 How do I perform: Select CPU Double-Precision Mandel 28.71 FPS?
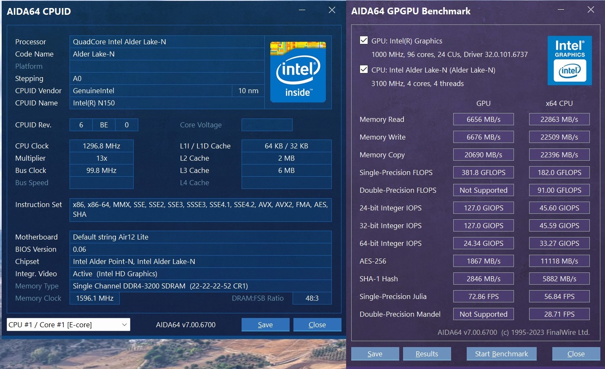click(x=559, y=314)
